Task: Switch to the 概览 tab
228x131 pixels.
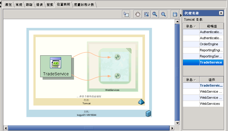Action: click(9, 5)
